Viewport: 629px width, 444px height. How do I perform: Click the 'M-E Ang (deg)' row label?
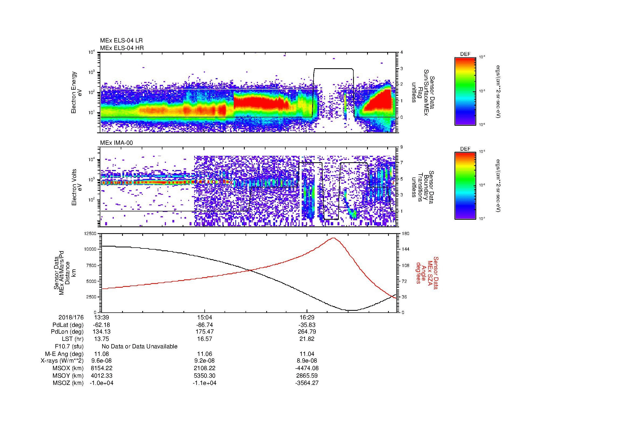point(64,354)
